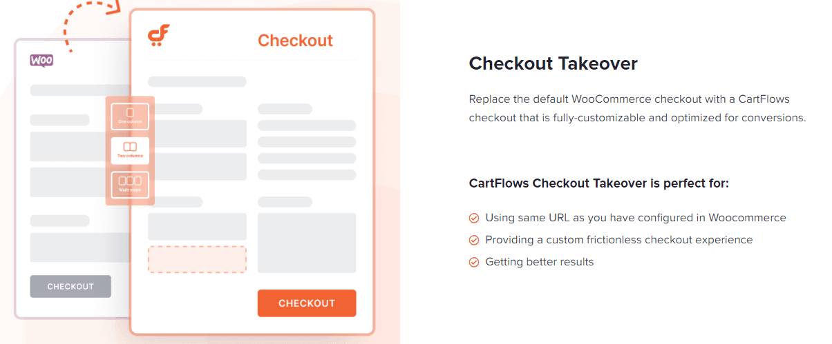
Task: Pick the Multi steps layout option
Action: click(x=130, y=185)
